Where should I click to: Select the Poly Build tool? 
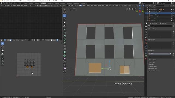tap(65, 52)
